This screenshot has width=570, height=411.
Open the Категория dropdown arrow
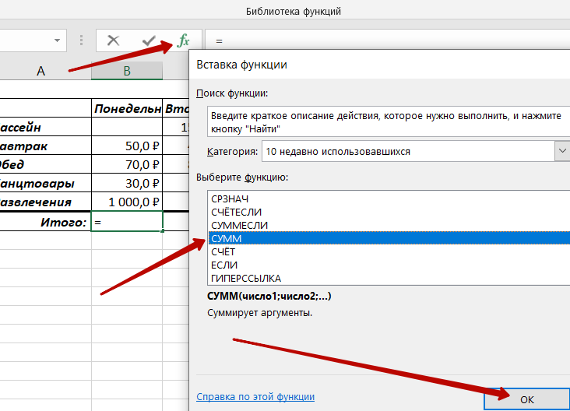562,151
